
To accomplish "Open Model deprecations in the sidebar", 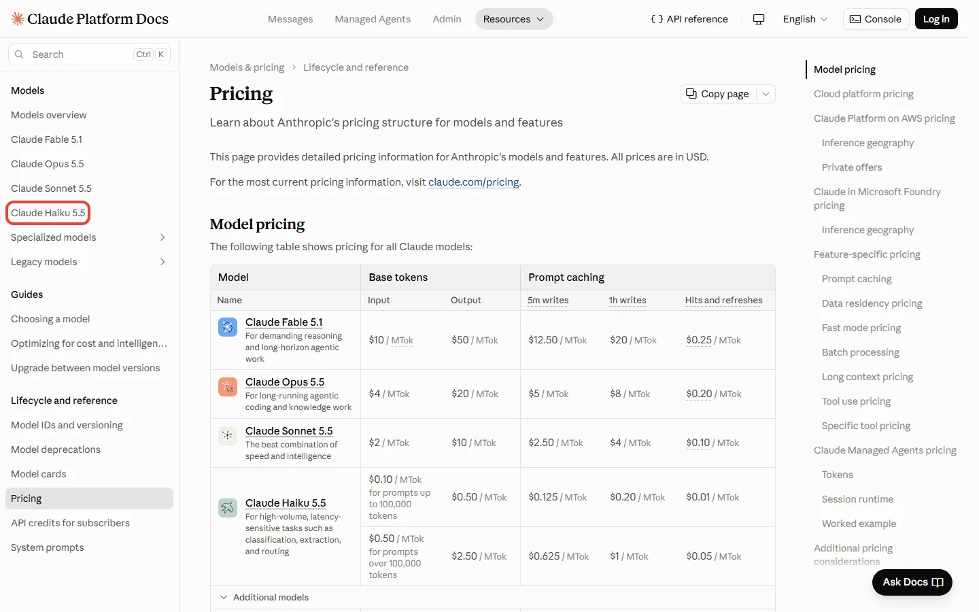I will click(56, 449).
